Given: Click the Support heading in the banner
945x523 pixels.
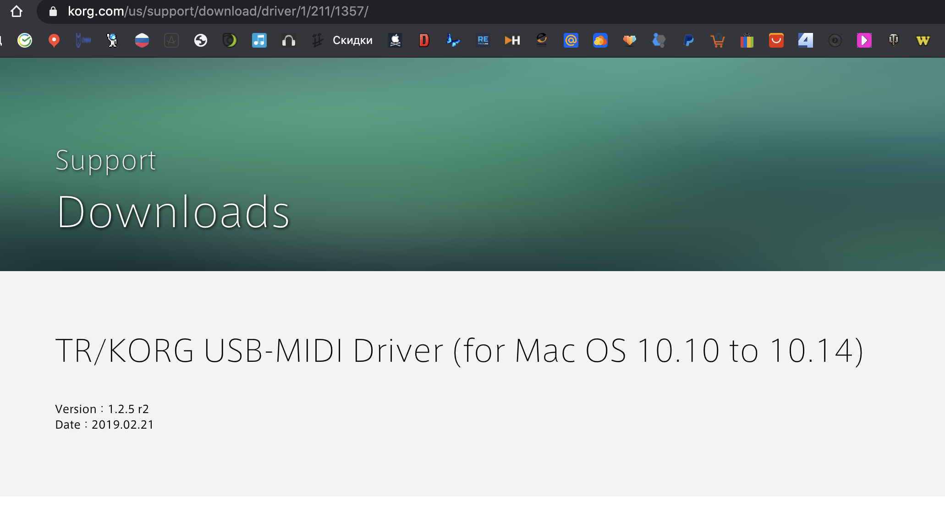Looking at the screenshot, I should [106, 161].
